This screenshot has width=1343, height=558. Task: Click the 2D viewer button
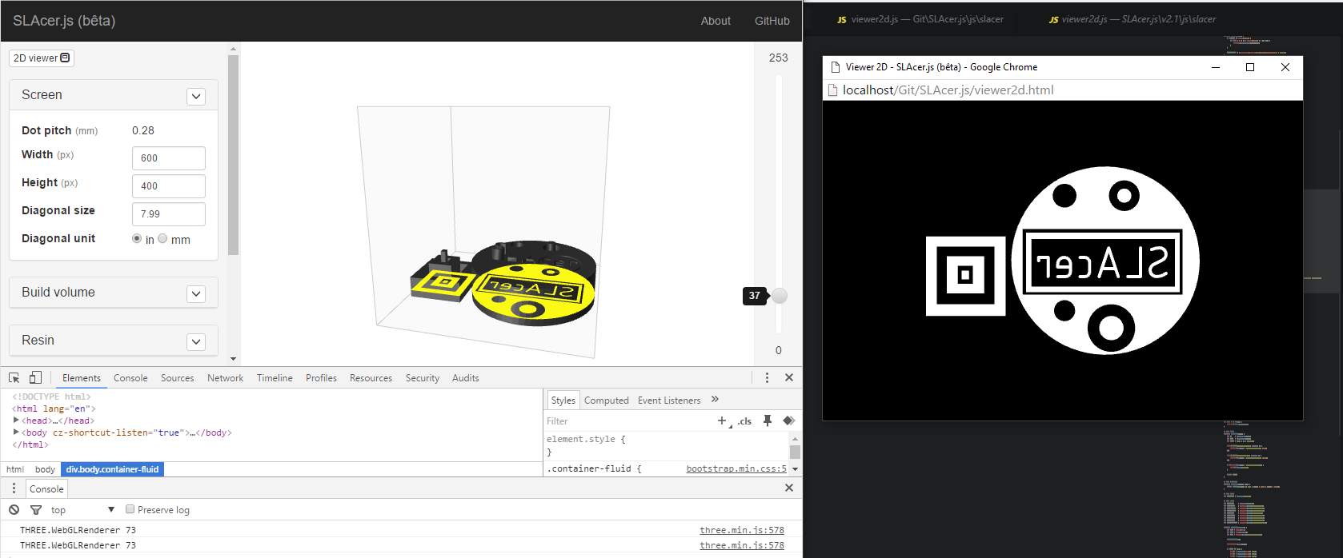(x=42, y=58)
